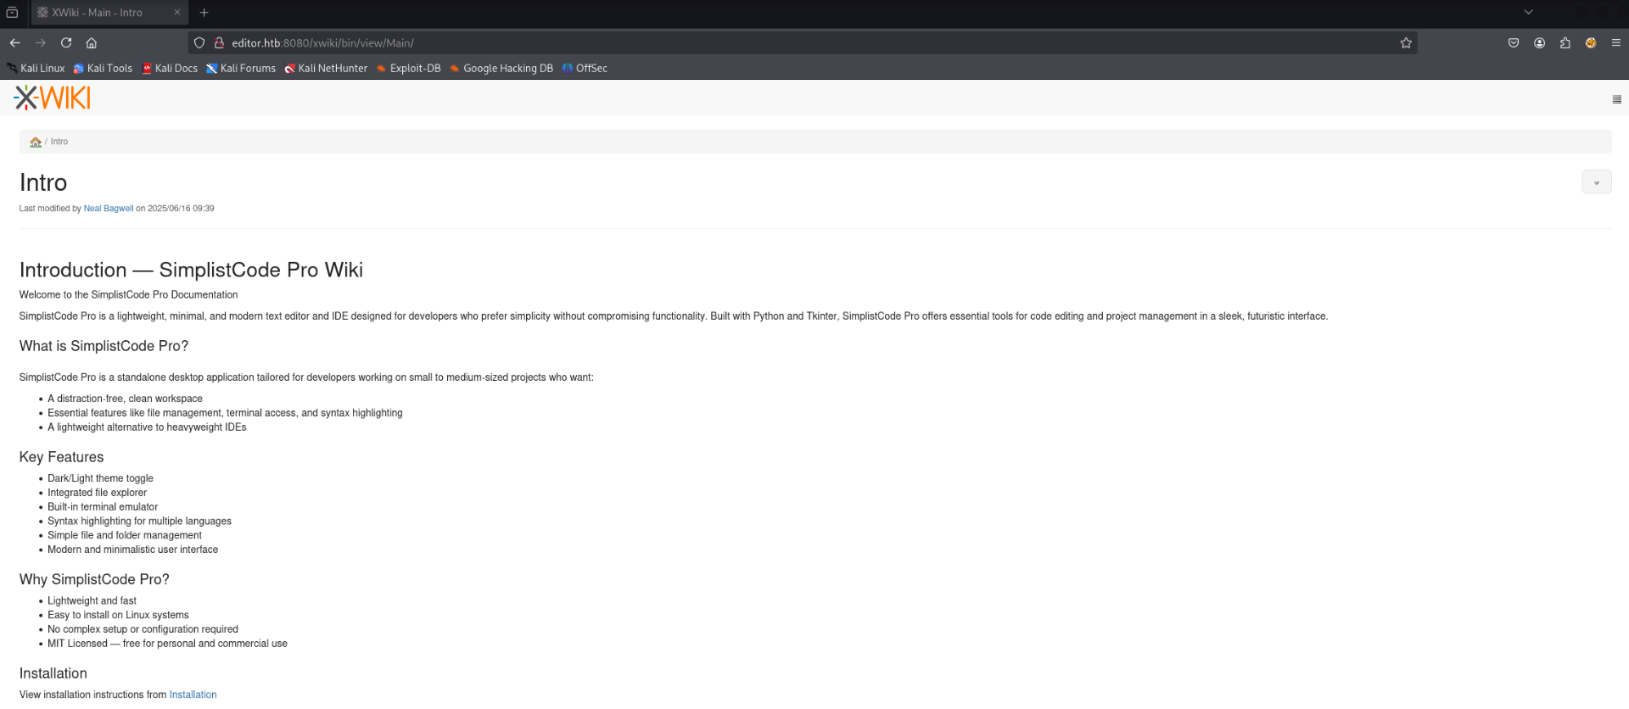
Task: Open the Firefox home page button
Action: (92, 43)
